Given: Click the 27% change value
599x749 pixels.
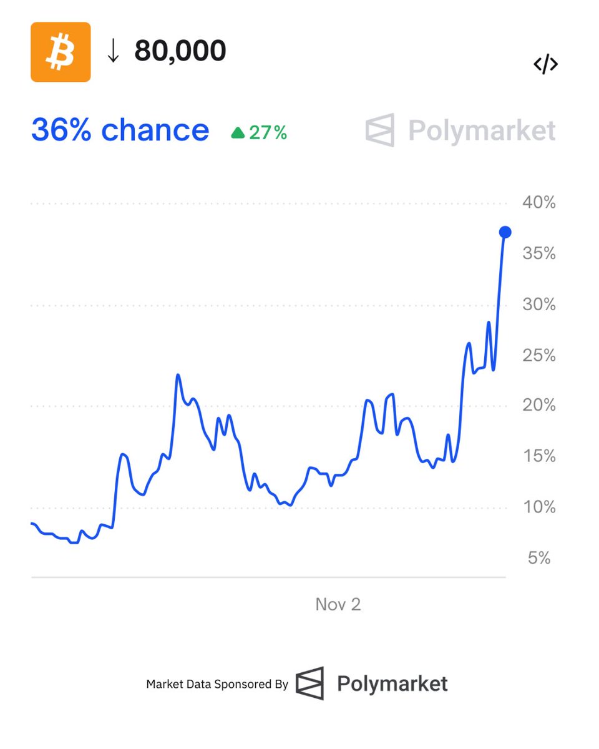Looking at the screenshot, I should tap(268, 132).
